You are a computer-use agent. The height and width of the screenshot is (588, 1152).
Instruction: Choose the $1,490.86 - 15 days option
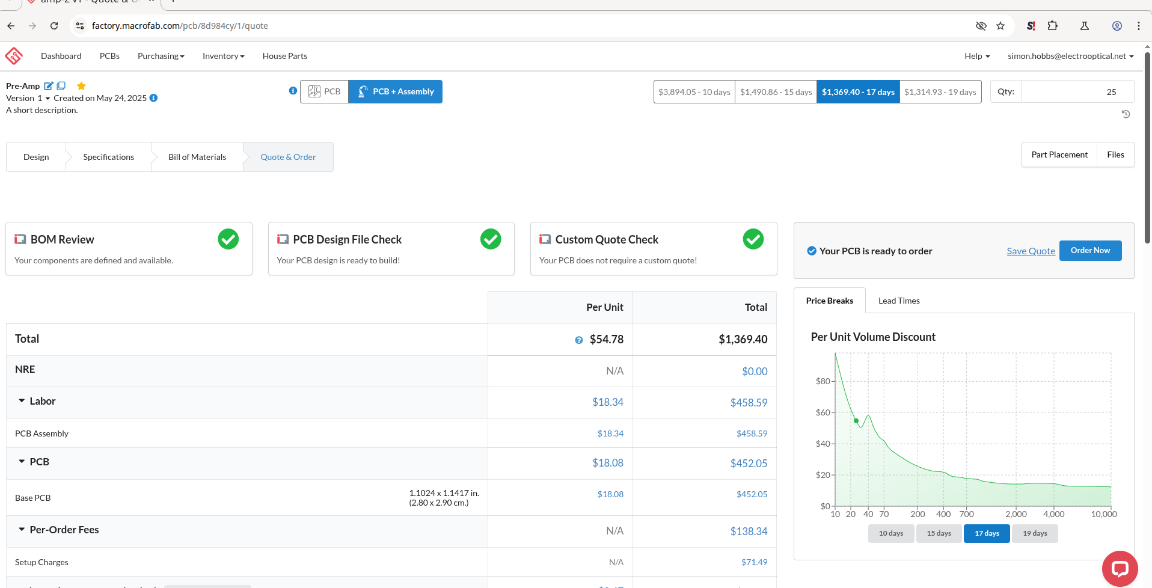[x=776, y=92]
